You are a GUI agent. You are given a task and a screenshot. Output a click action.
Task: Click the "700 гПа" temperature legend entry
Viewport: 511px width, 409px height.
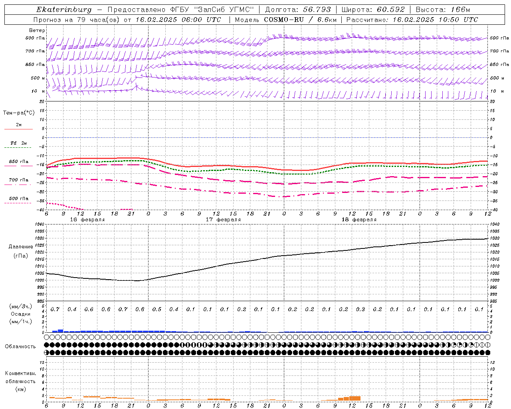19,180
